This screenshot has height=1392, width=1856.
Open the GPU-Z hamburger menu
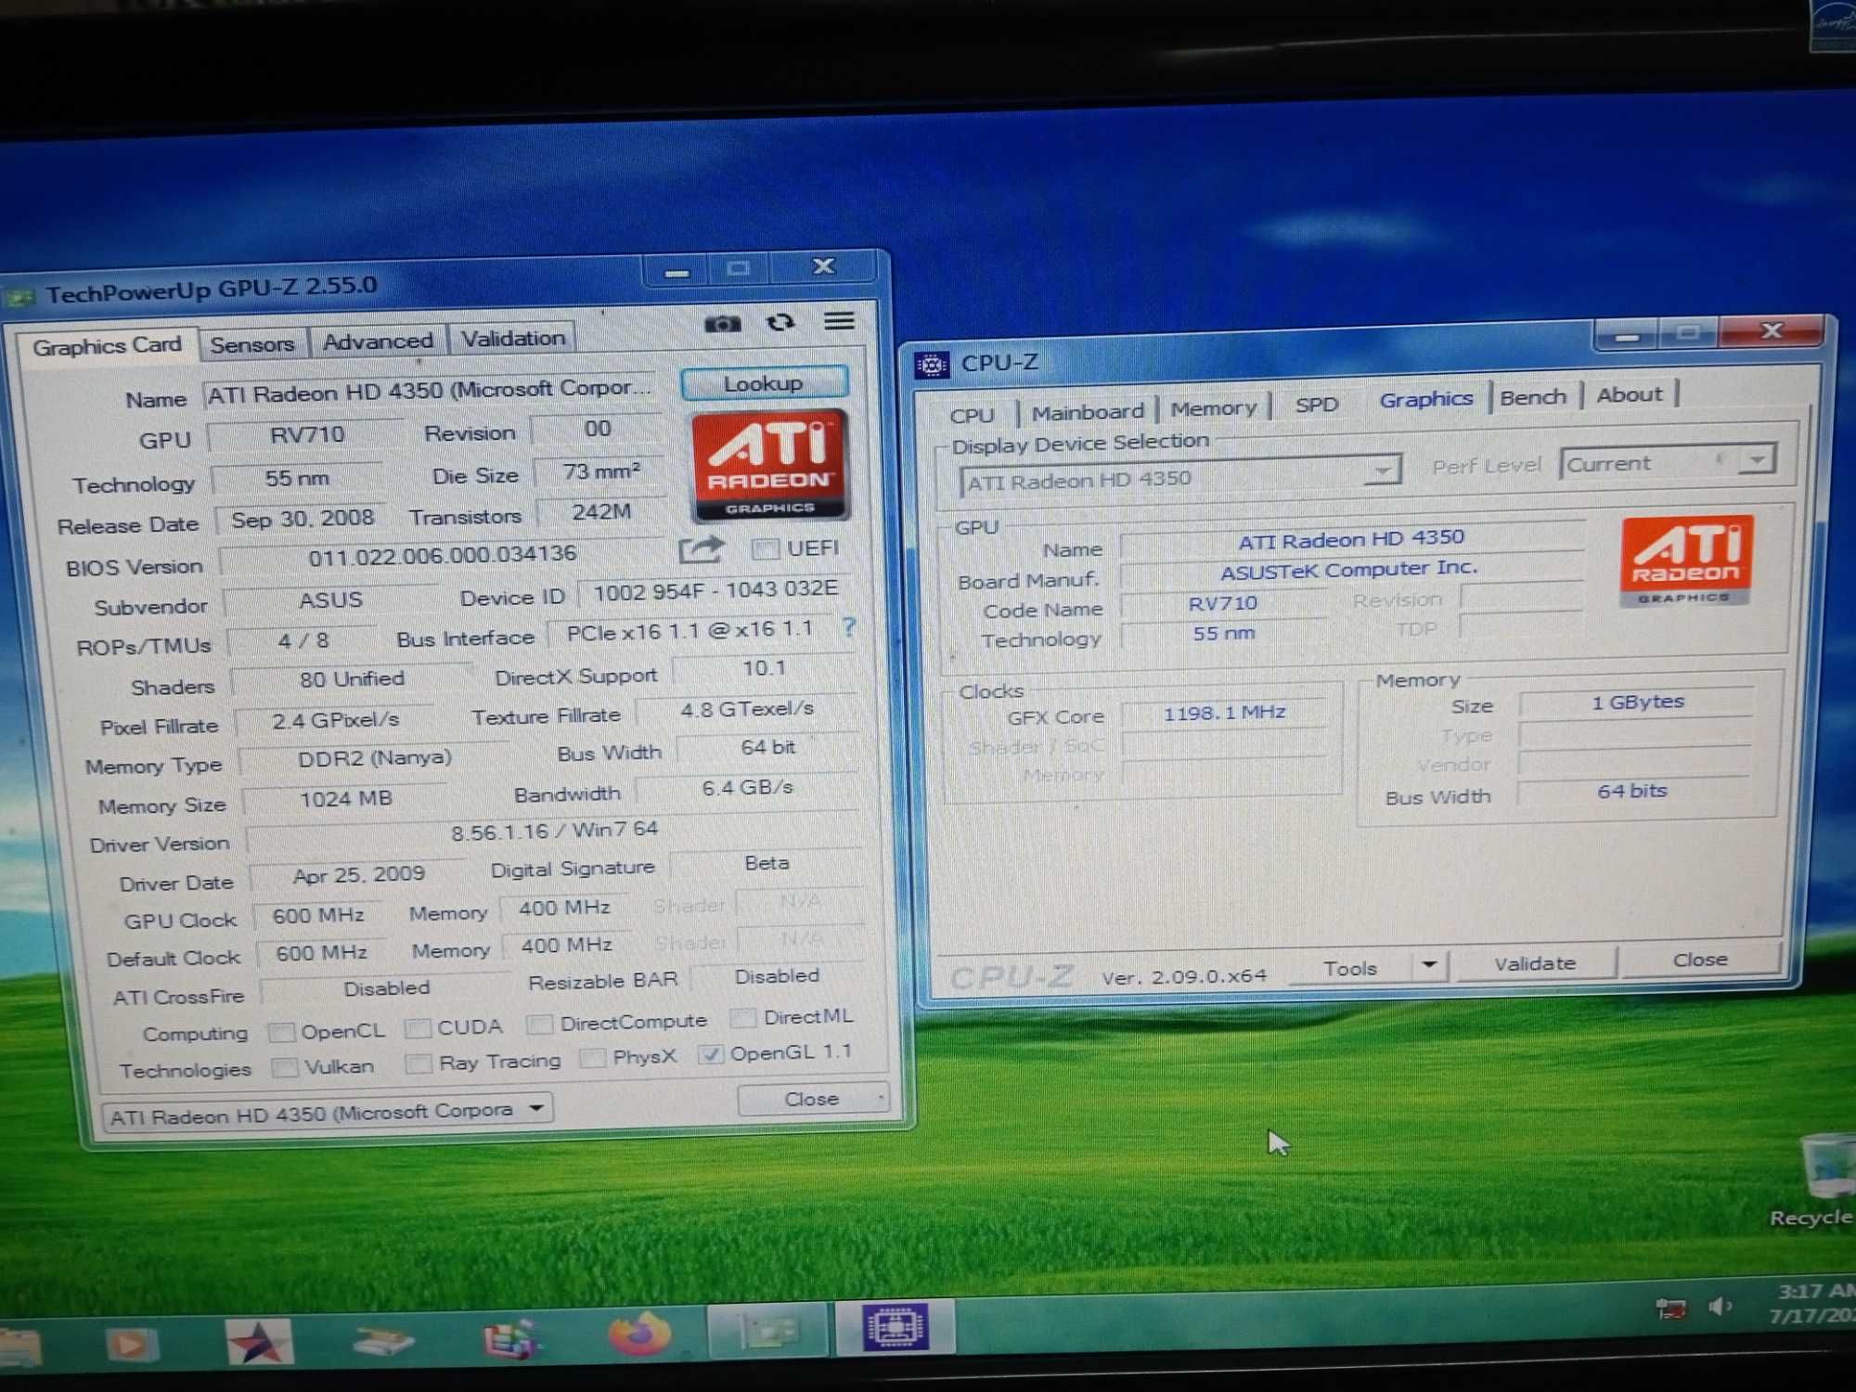(839, 320)
